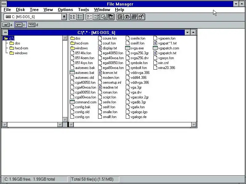Image resolution: width=246 pixels, height=184 pixels.
Task: Sort files by date toolbar button
Action: [x=111, y=17]
